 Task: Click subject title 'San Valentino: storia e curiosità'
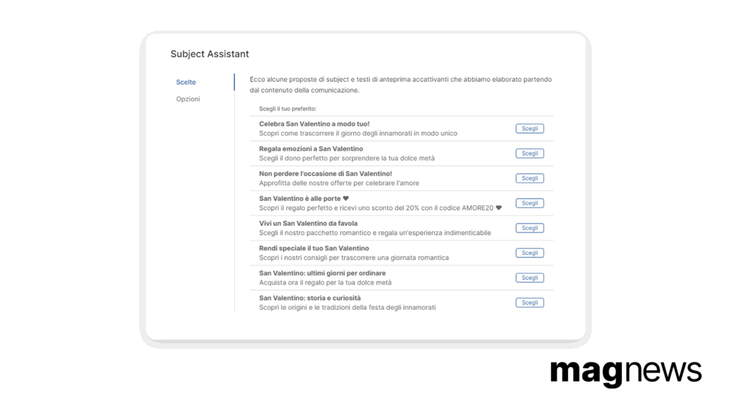coord(310,298)
